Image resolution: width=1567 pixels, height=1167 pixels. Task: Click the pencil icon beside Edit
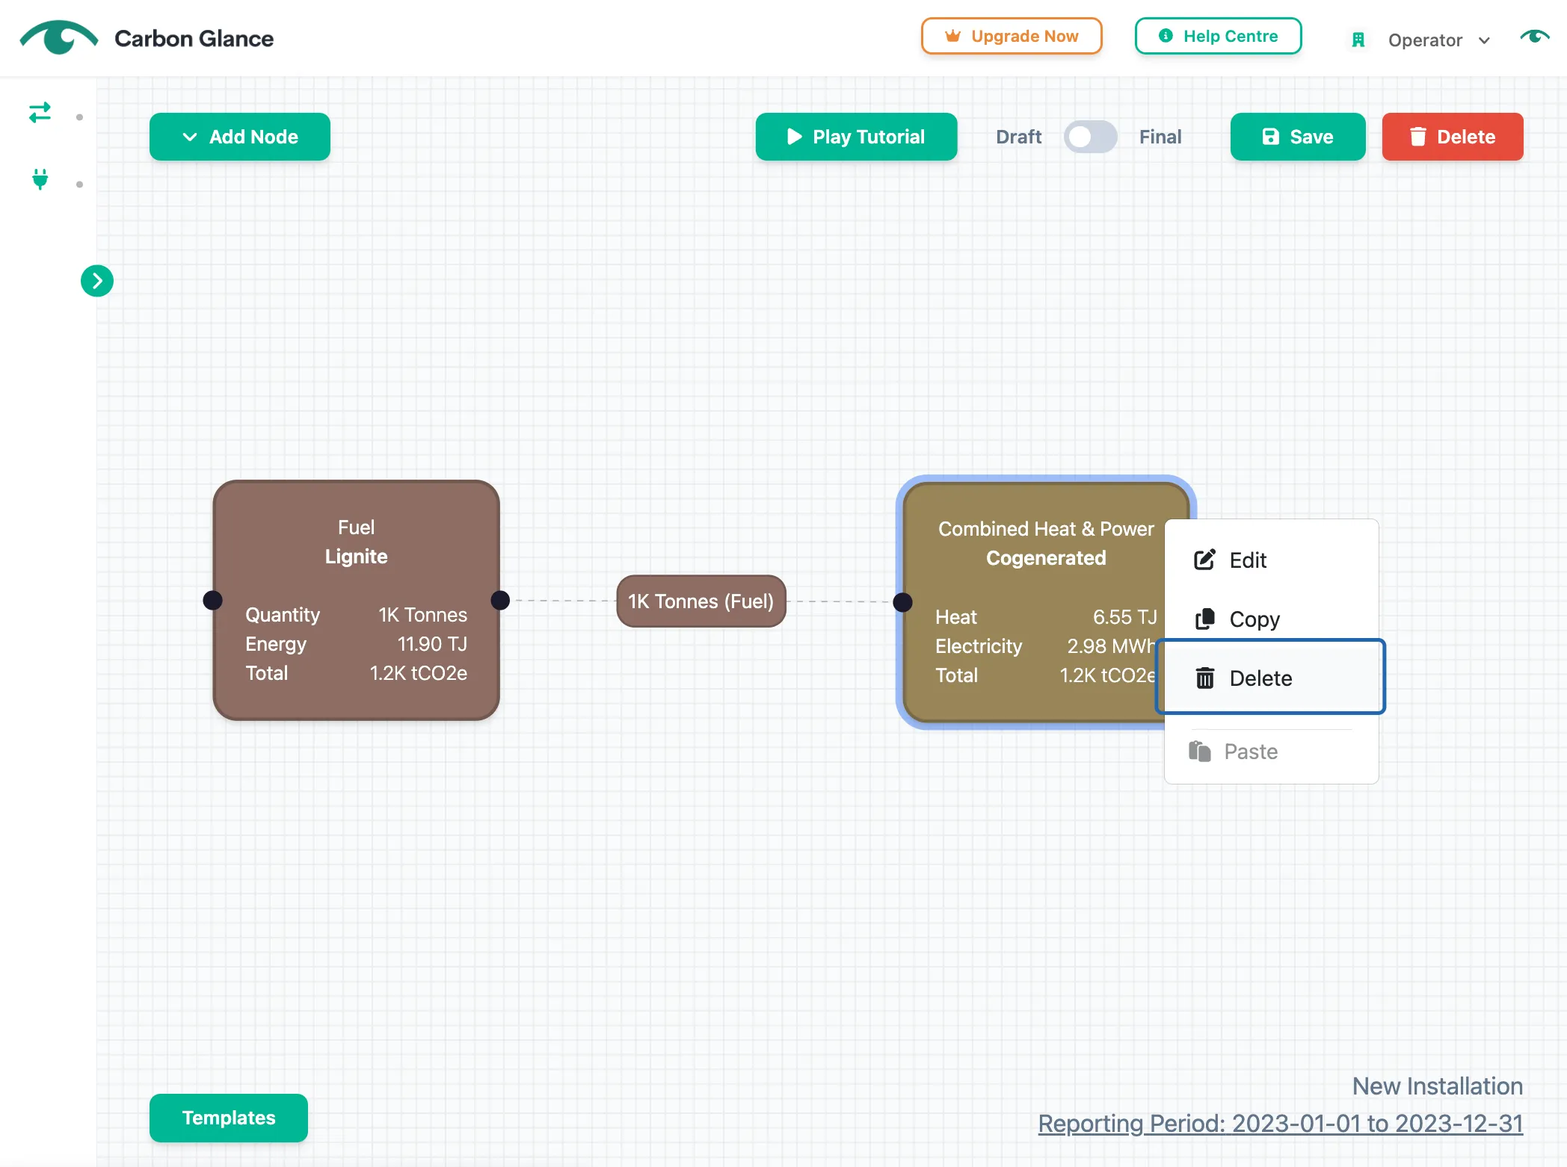point(1205,560)
